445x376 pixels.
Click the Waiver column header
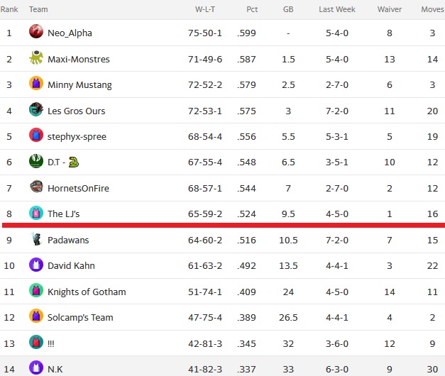click(x=390, y=9)
